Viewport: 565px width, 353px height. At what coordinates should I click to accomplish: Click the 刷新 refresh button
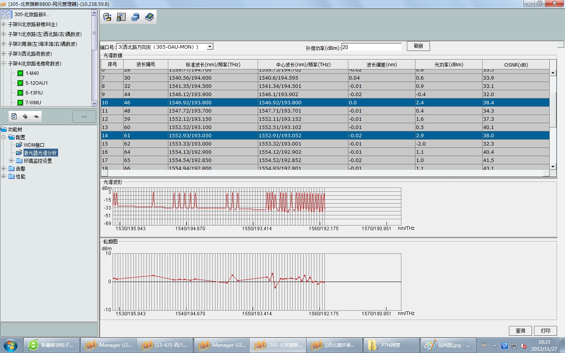tap(418, 46)
